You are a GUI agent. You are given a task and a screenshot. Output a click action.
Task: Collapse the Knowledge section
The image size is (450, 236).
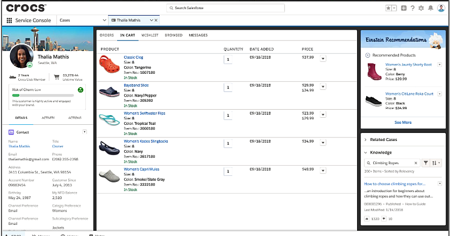[x=365, y=152]
